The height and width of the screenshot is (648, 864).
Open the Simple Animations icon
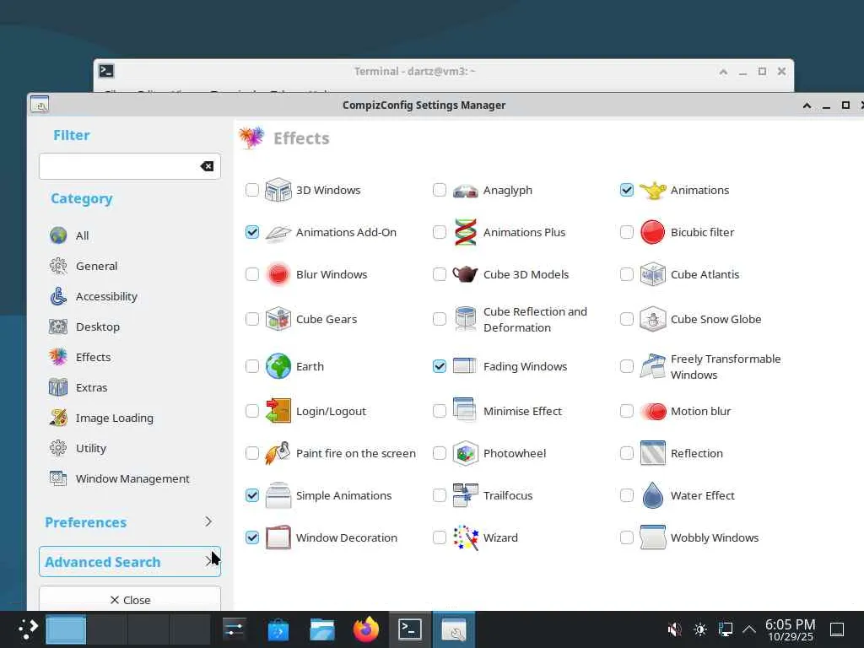(x=278, y=495)
